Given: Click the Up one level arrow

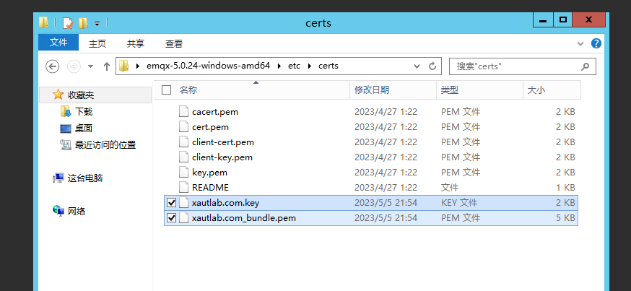Looking at the screenshot, I should pyautogui.click(x=107, y=66).
